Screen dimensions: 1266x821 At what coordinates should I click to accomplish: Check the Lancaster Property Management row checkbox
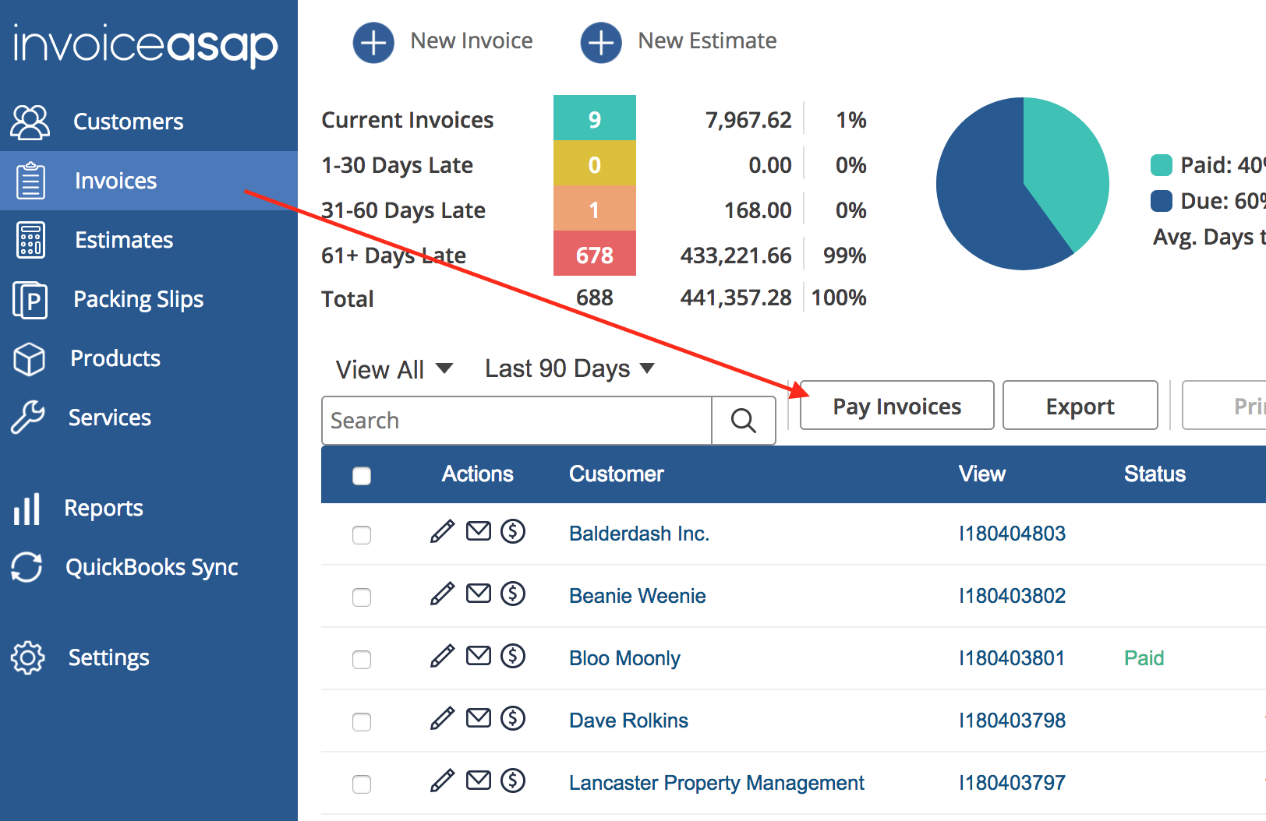(362, 784)
